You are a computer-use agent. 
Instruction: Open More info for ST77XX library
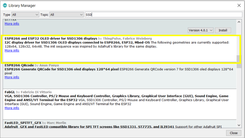point(12,24)
